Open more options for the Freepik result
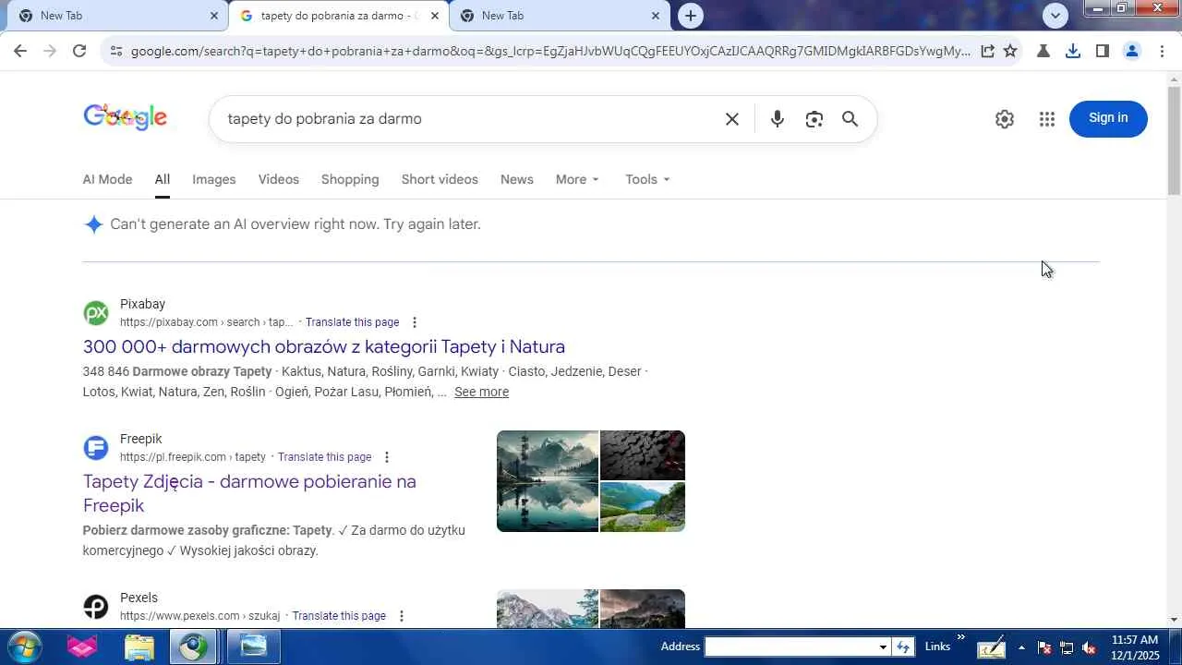 click(x=387, y=457)
